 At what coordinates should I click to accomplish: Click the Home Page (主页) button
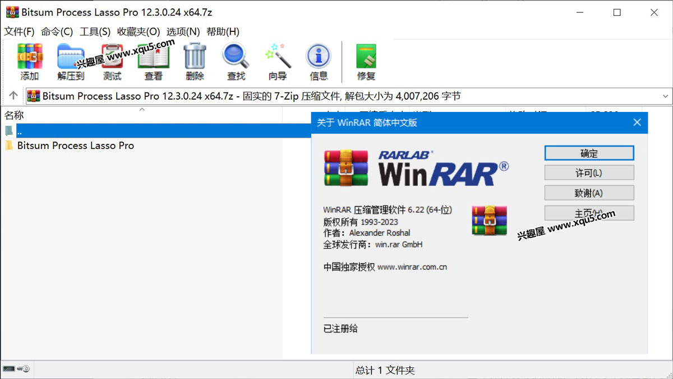589,213
